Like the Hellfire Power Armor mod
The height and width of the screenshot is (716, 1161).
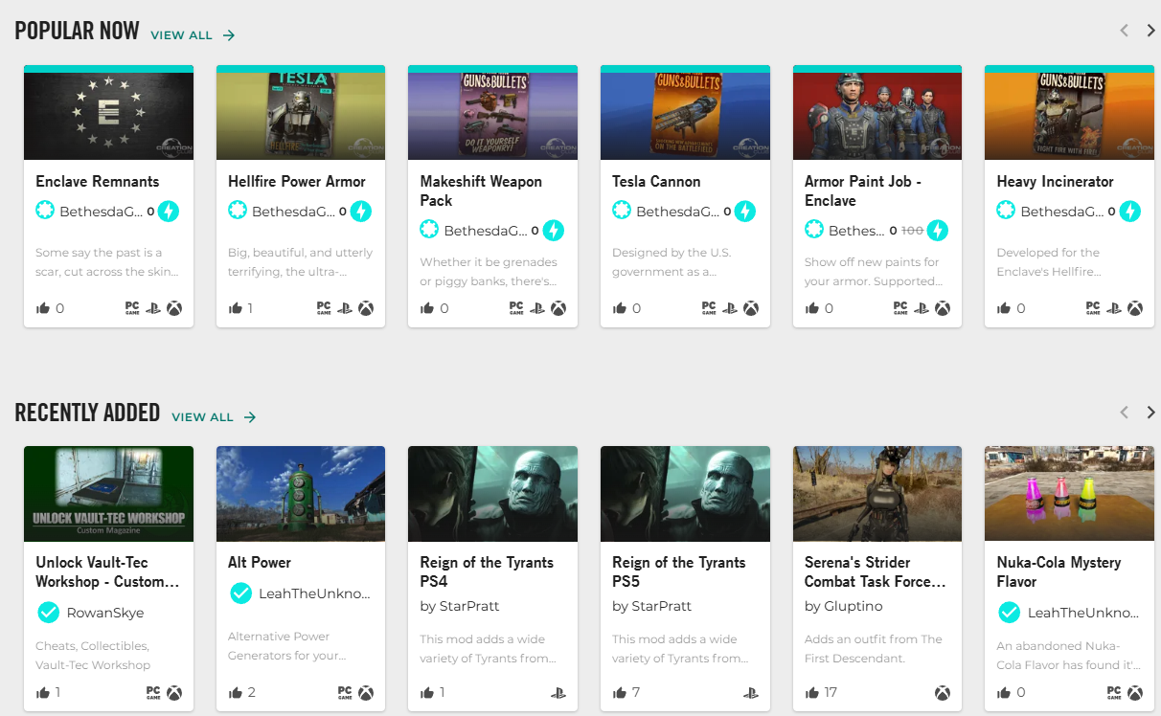click(236, 308)
